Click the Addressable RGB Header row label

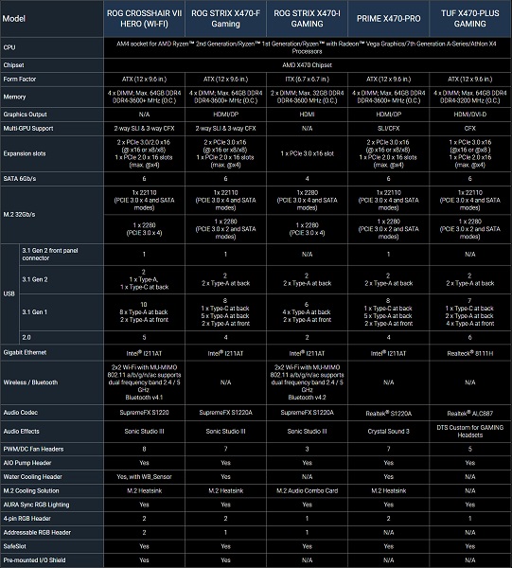tap(52, 532)
